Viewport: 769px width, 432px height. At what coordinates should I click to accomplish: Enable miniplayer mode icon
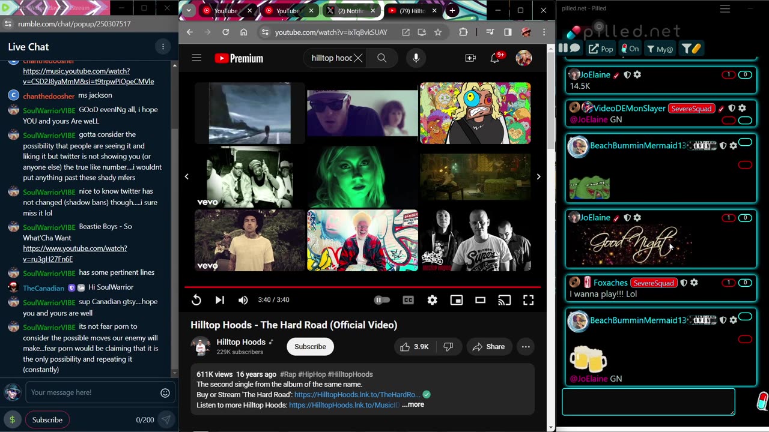click(x=457, y=300)
